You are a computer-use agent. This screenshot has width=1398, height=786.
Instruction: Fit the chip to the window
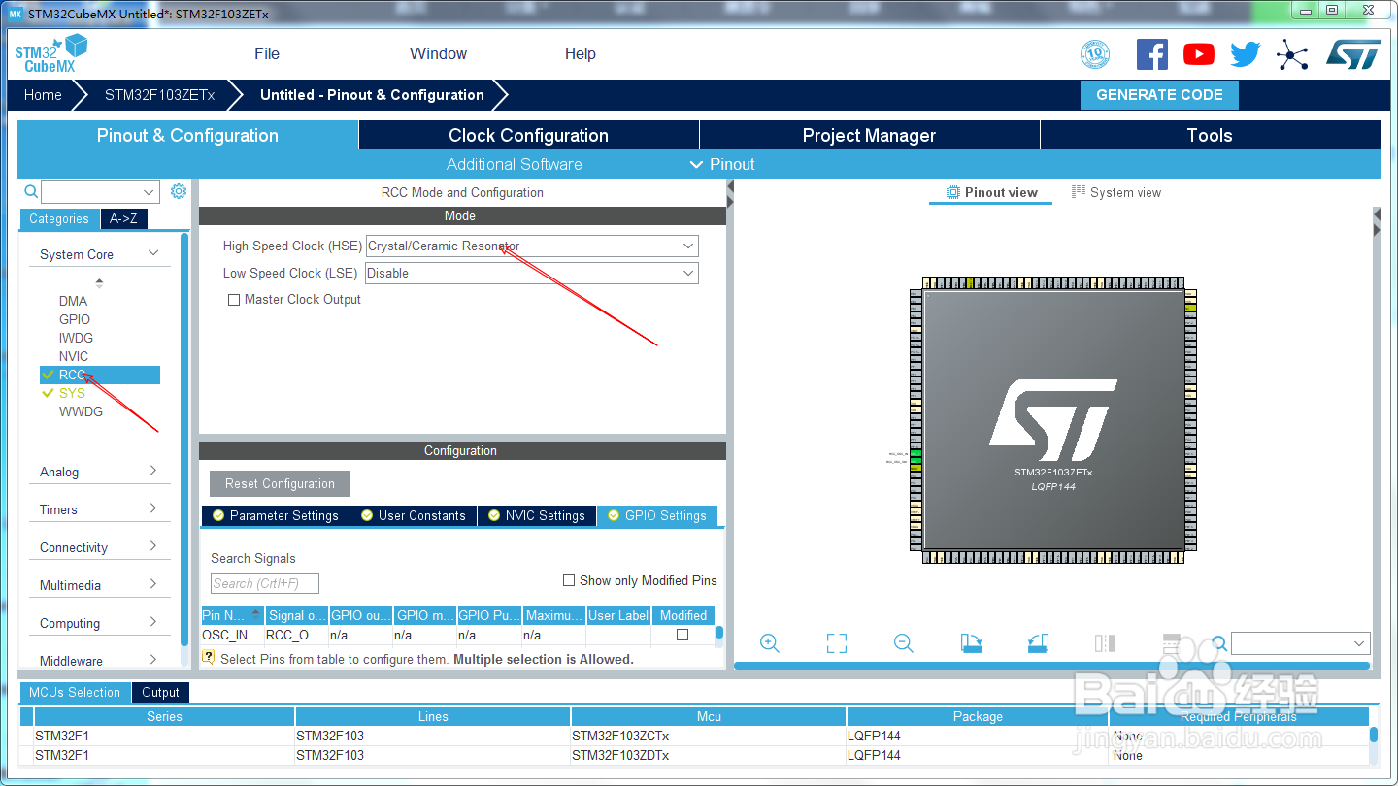point(837,642)
